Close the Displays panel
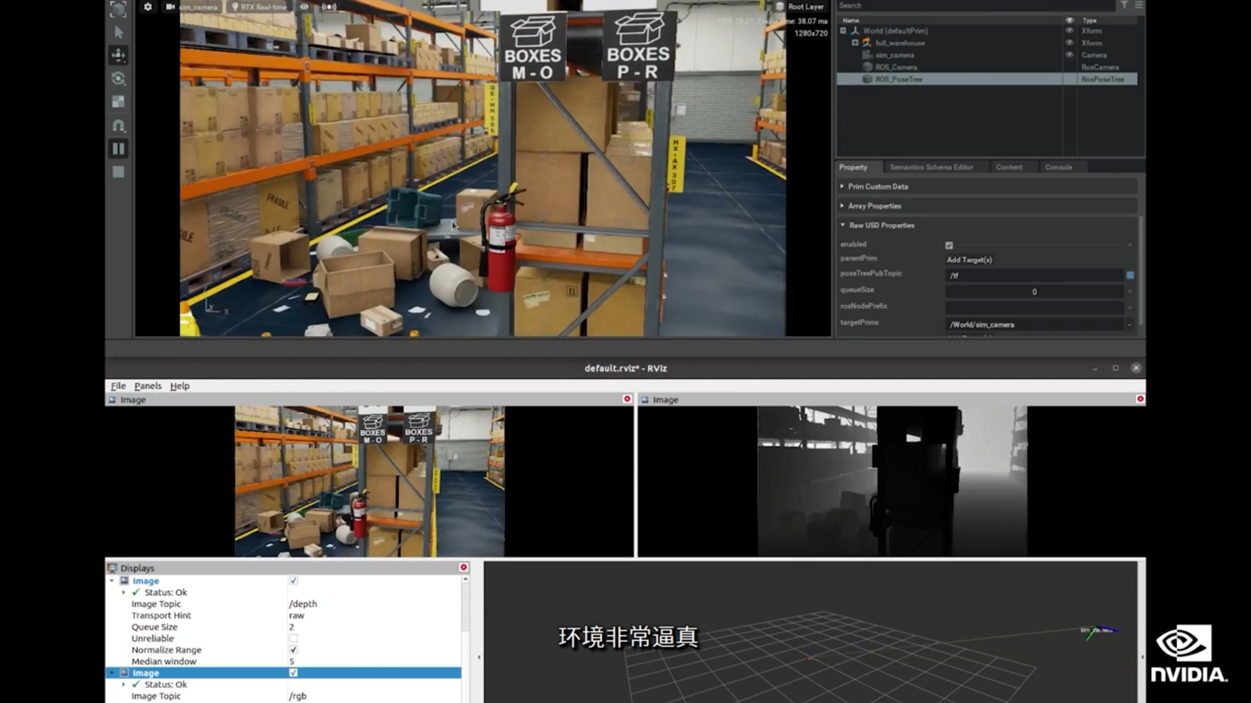The height and width of the screenshot is (703, 1251). [463, 567]
